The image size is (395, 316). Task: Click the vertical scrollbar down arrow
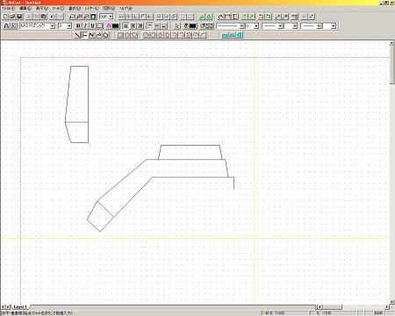point(392,302)
